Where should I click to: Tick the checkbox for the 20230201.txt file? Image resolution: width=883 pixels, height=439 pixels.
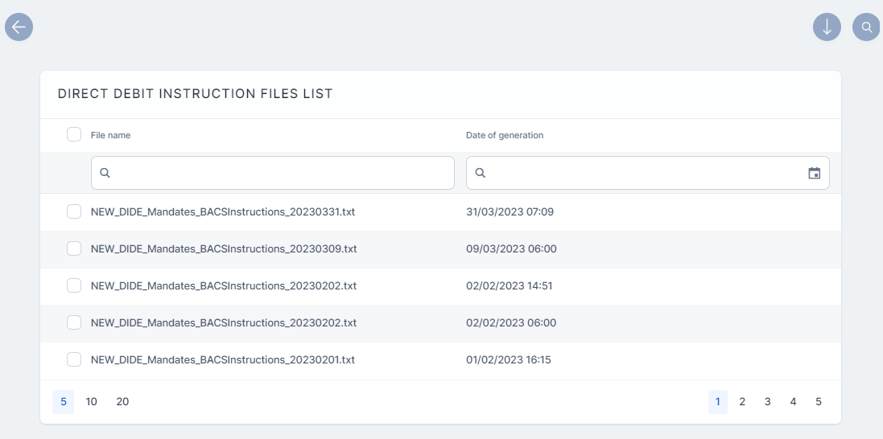pos(74,359)
